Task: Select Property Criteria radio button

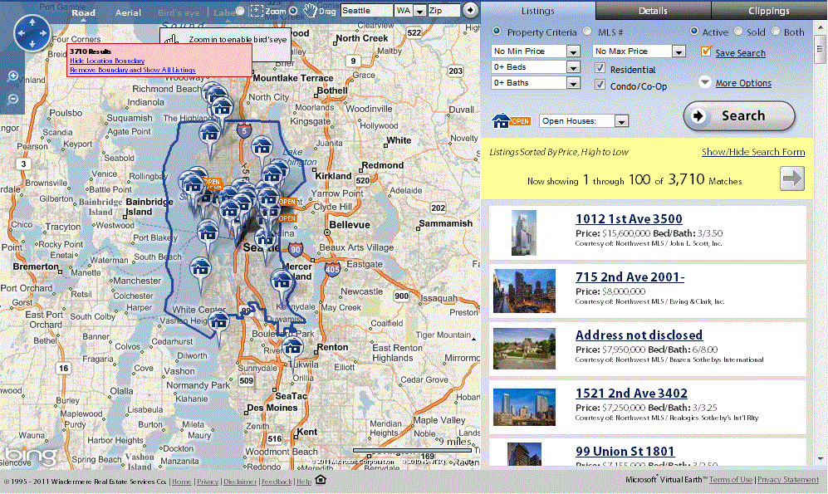Action: [x=497, y=32]
